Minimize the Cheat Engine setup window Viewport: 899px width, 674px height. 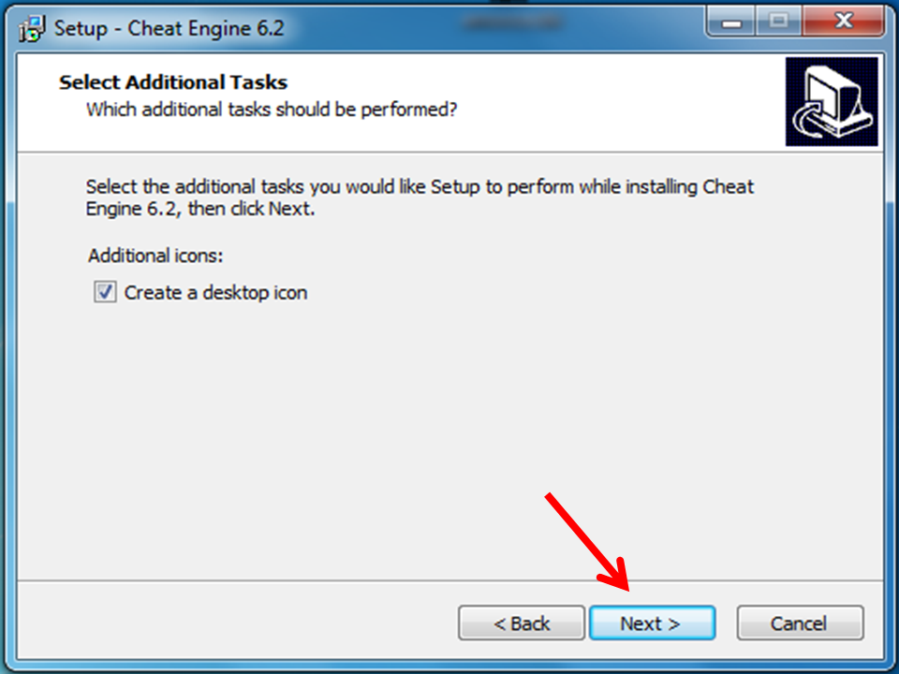[x=731, y=22]
